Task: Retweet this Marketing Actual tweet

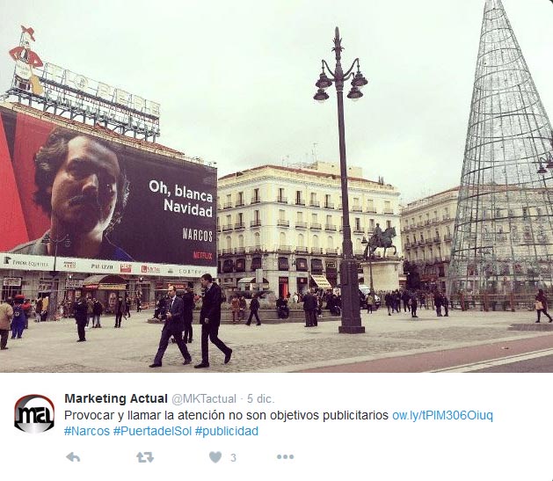Action: click(x=145, y=457)
